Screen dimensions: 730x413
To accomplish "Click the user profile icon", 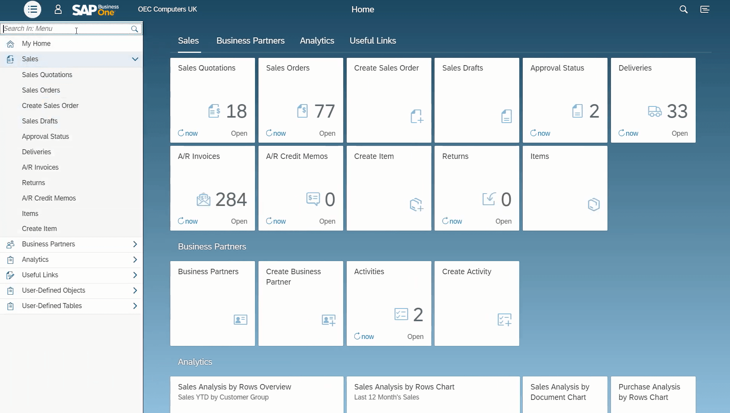I will tap(58, 9).
